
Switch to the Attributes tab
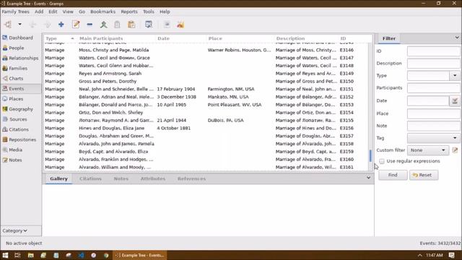[152, 178]
